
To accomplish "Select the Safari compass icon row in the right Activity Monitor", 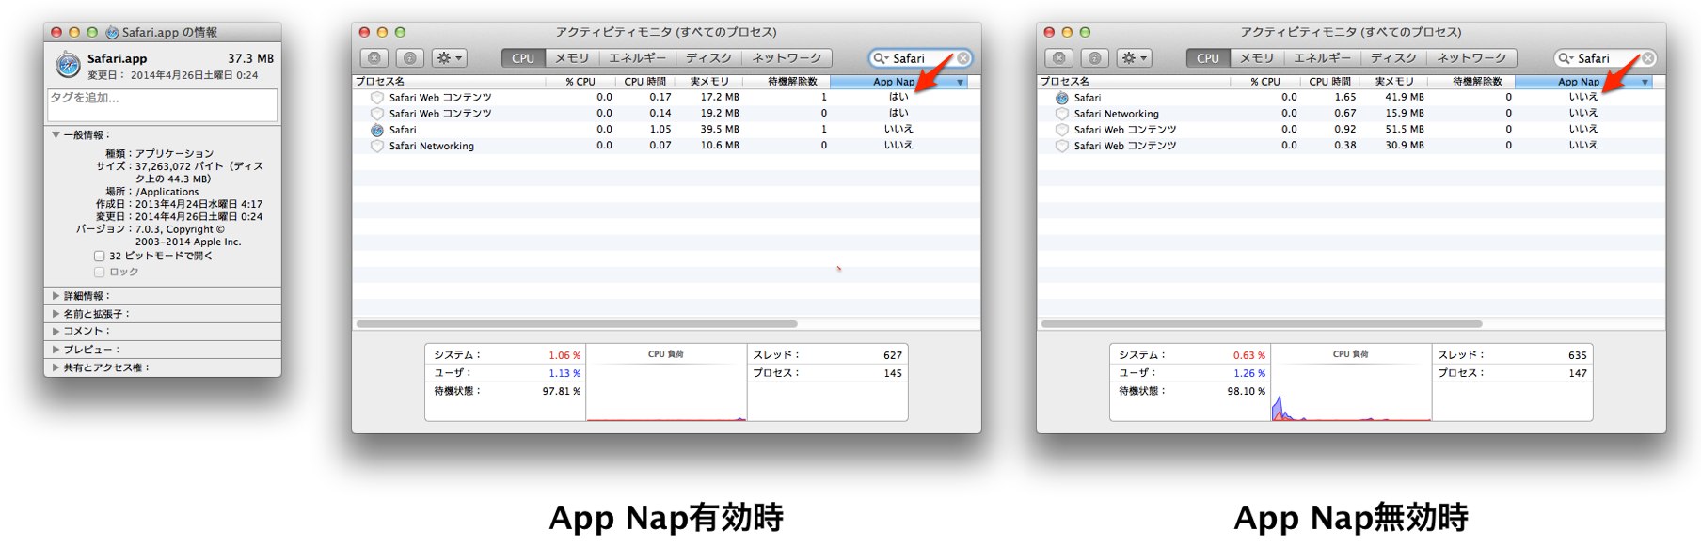I will pos(1351,98).
